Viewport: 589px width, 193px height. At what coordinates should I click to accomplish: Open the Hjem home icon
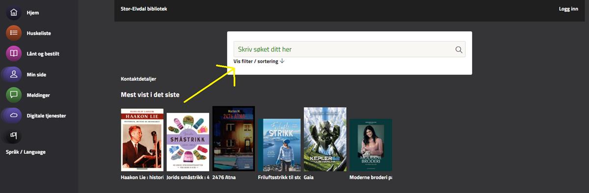14,12
